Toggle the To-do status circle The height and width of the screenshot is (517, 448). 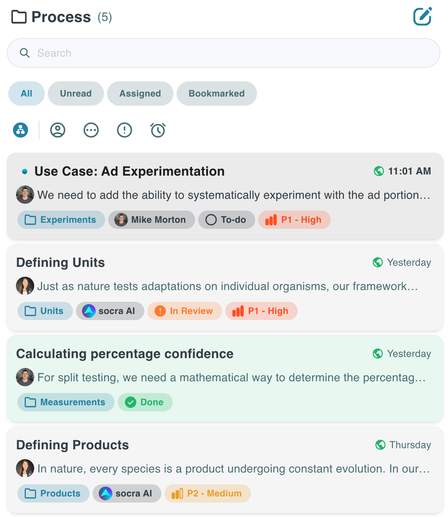tap(211, 220)
